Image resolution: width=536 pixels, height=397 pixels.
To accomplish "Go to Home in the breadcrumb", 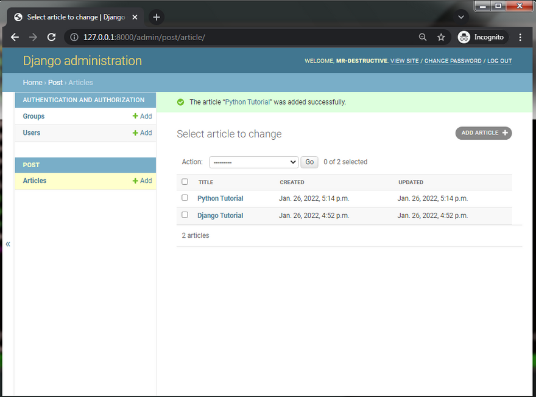I will (x=32, y=83).
